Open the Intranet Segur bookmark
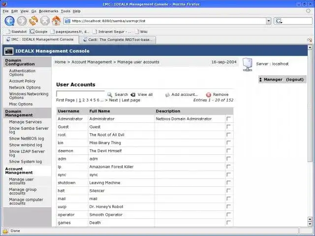The image size is (315, 236). coord(112,31)
